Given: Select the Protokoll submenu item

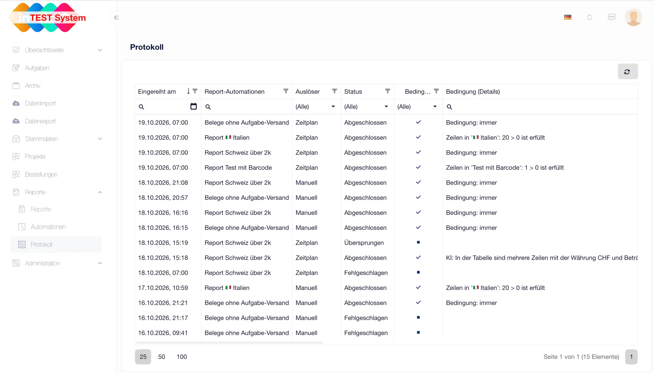Looking at the screenshot, I should pos(56,244).
